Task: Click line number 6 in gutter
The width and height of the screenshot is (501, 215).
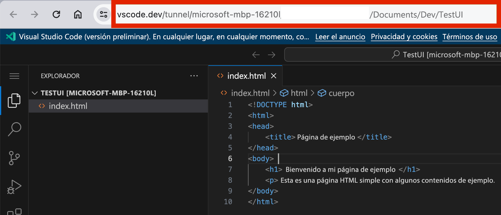Action: tap(230, 158)
